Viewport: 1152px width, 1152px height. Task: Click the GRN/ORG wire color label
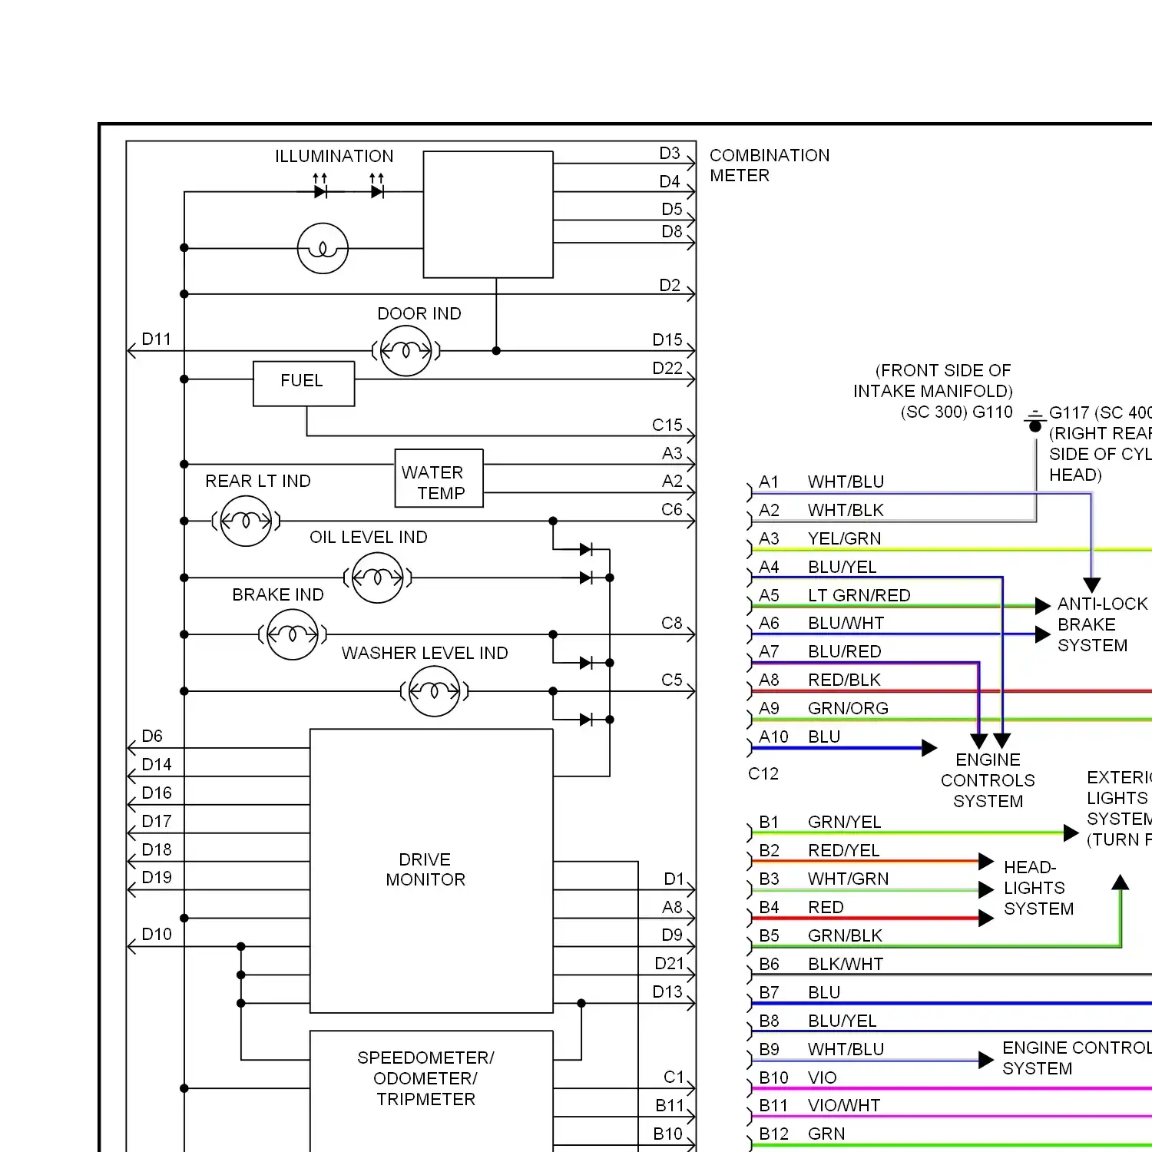pyautogui.click(x=848, y=709)
